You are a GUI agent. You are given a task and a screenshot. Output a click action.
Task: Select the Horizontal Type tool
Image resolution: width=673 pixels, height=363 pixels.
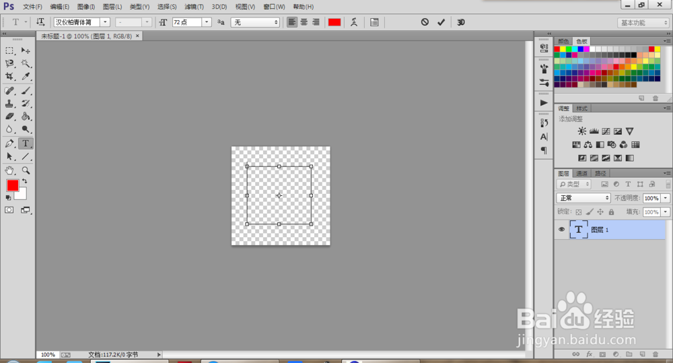26,143
